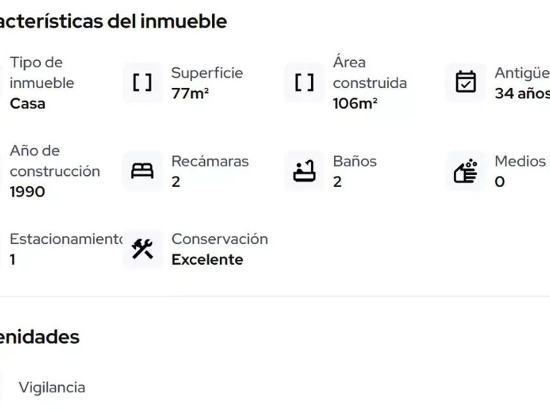Select the 'Tipo de inmueble' label
Viewport: 550px width, 412px height.
(x=42, y=73)
